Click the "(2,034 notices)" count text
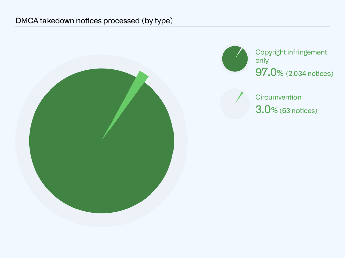This screenshot has width=345, height=258. click(x=309, y=73)
